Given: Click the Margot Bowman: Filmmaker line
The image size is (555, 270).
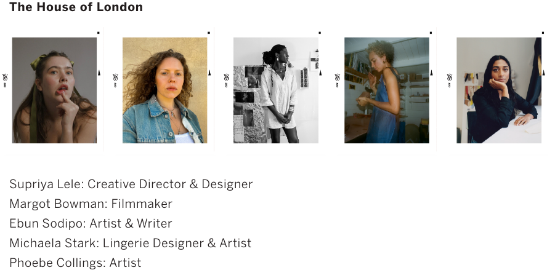Looking at the screenshot, I should [x=91, y=204].
